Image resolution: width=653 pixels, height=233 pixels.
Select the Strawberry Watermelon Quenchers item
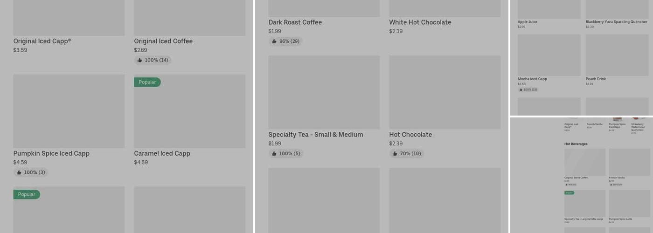(638, 127)
